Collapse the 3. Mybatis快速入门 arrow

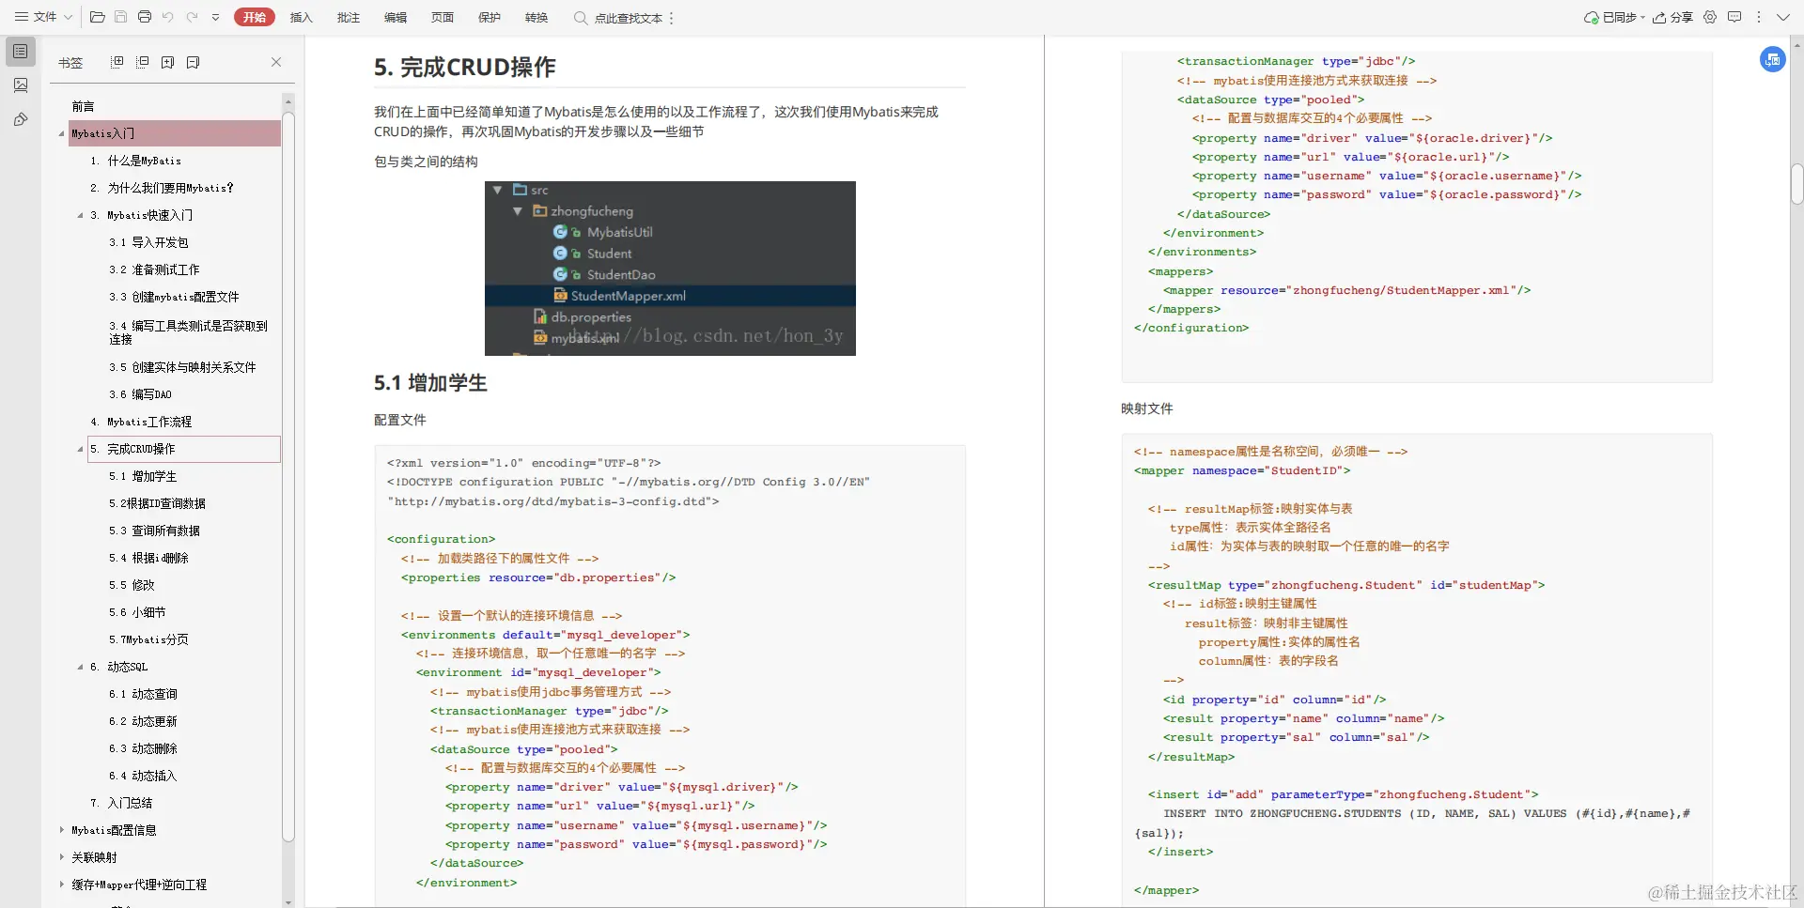pyautogui.click(x=80, y=215)
